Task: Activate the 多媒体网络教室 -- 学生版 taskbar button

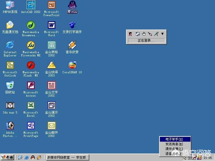Action: click(x=68, y=157)
